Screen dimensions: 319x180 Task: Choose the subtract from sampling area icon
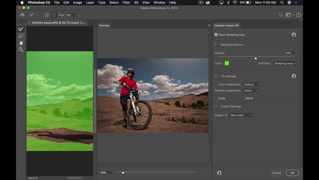[x=54, y=15]
